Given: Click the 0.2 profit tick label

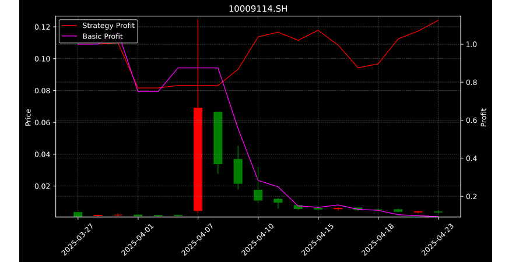Looking at the screenshot, I should click(471, 197).
